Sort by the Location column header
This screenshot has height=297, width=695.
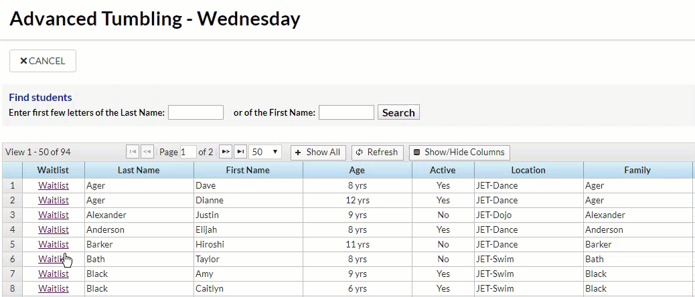(x=528, y=170)
